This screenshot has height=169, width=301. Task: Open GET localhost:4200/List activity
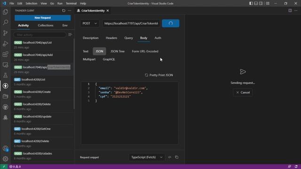tap(42, 82)
